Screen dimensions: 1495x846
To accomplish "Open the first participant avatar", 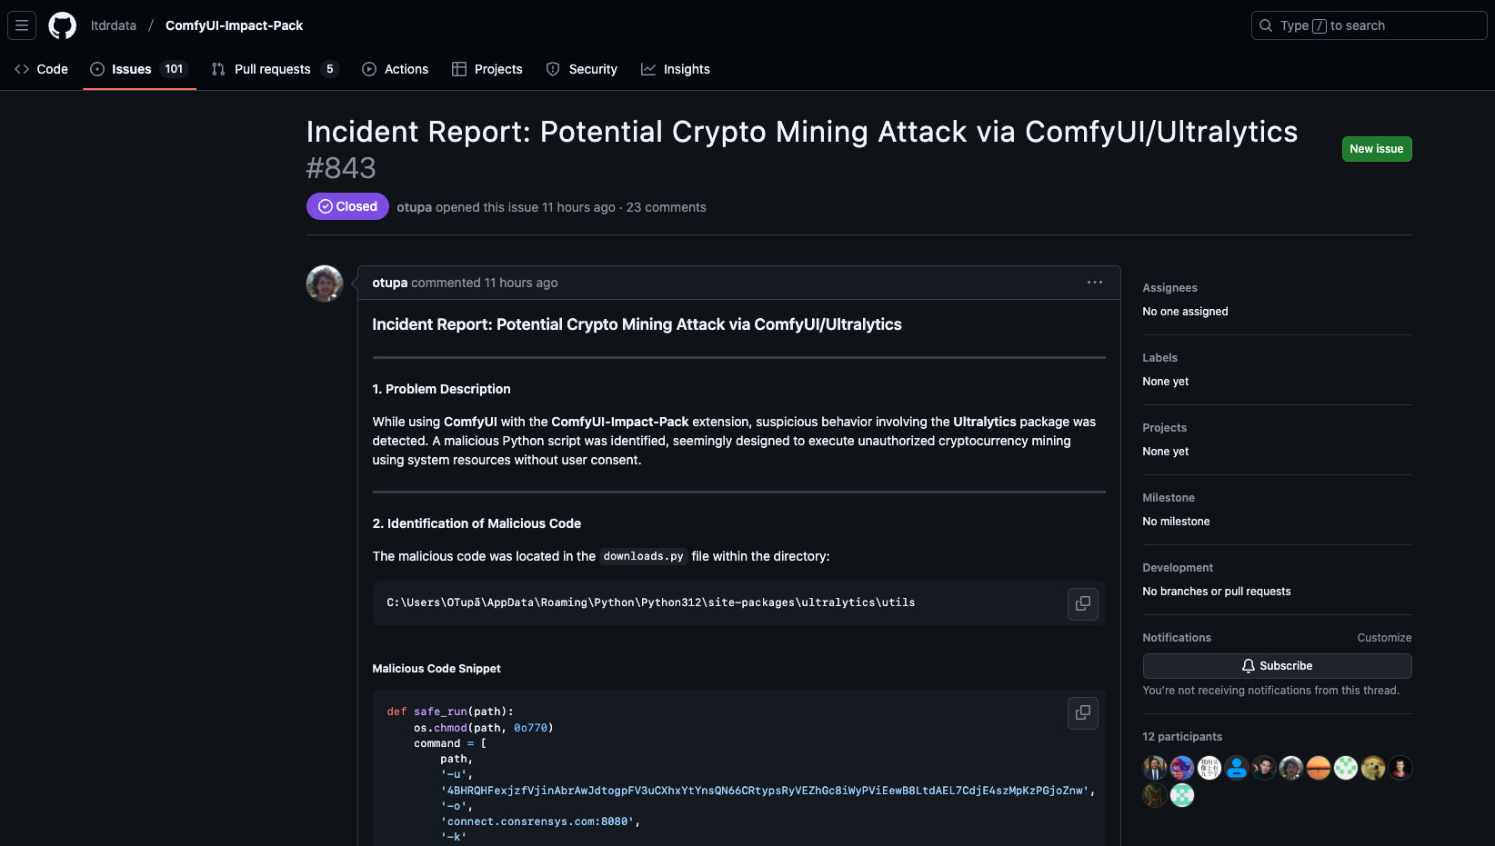I will (1155, 768).
